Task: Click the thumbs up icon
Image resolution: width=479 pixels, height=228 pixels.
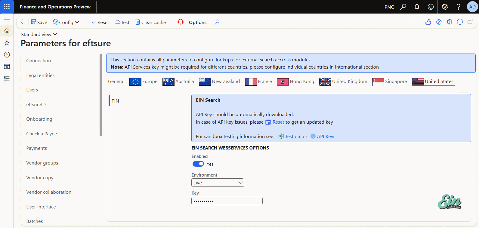Action: 428,22
